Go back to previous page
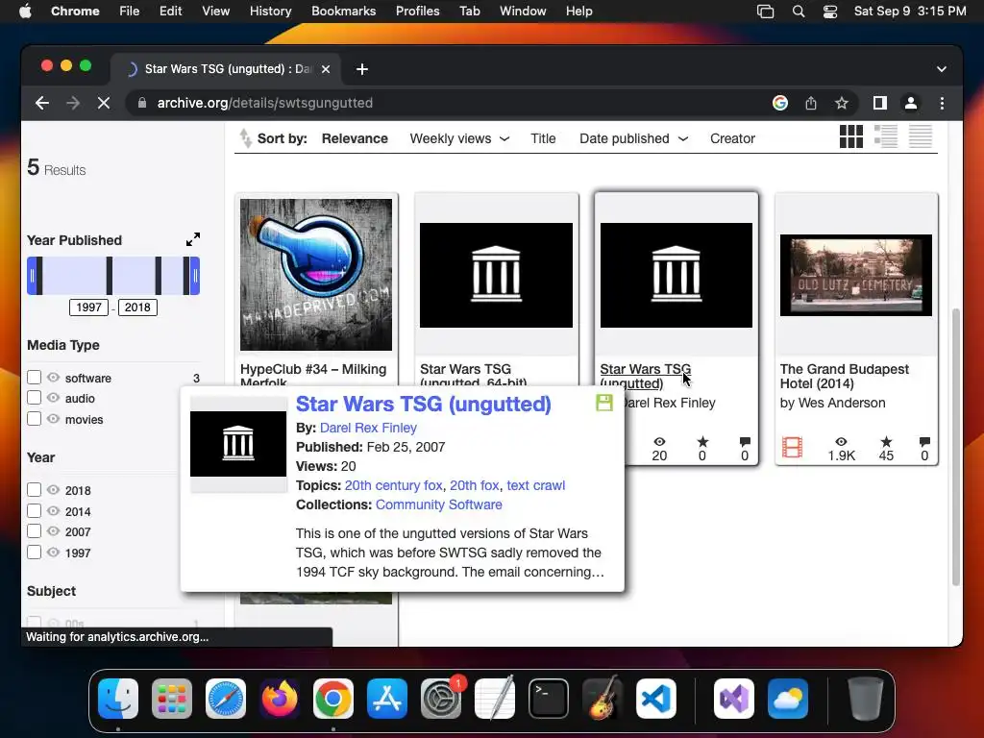The image size is (984, 738). coord(42,103)
